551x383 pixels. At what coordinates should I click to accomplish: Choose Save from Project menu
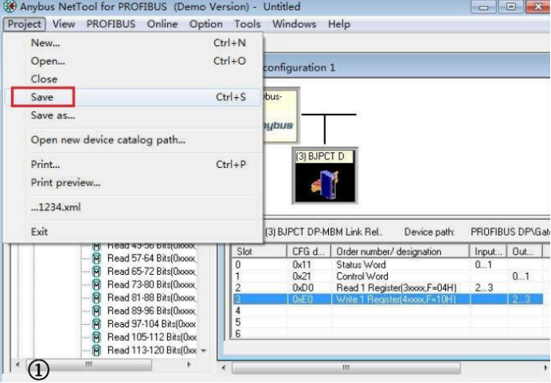(x=133, y=97)
